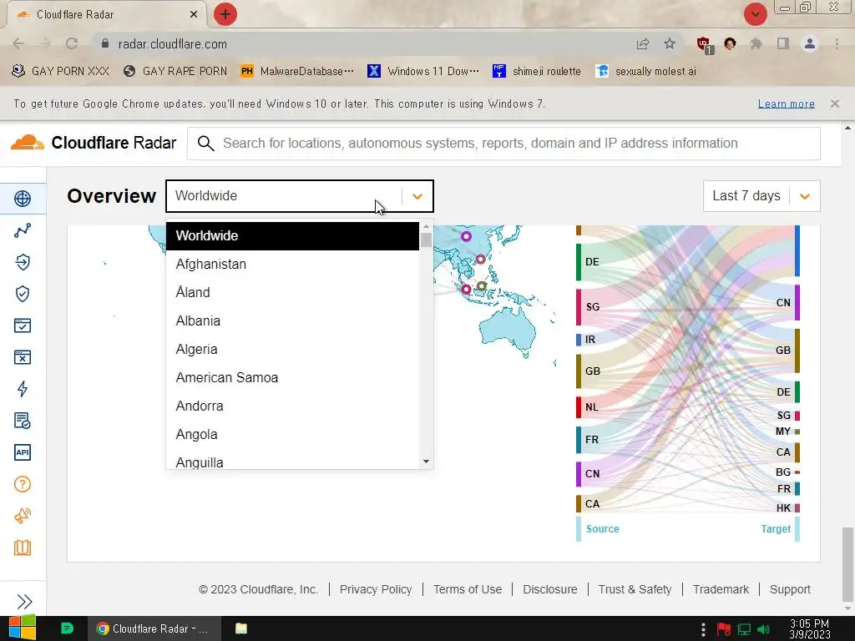855x641 pixels.
Task: Open Privacy Policy footer link
Action: tap(376, 589)
